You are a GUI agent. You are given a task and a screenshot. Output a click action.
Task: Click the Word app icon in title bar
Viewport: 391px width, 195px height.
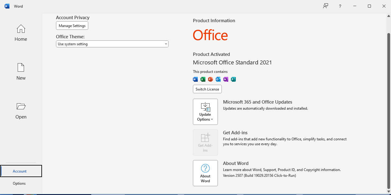[x=7, y=6]
